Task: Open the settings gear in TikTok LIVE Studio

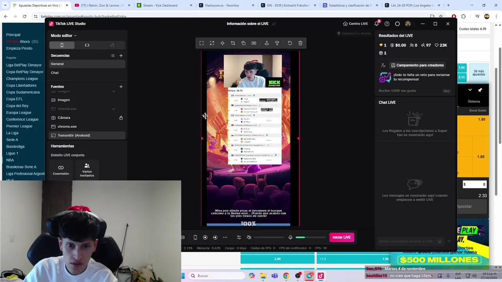Action: pyautogui.click(x=397, y=24)
